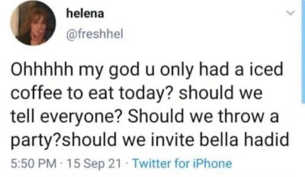Click the display name helena
This screenshot has width=305, height=177.
point(85,14)
